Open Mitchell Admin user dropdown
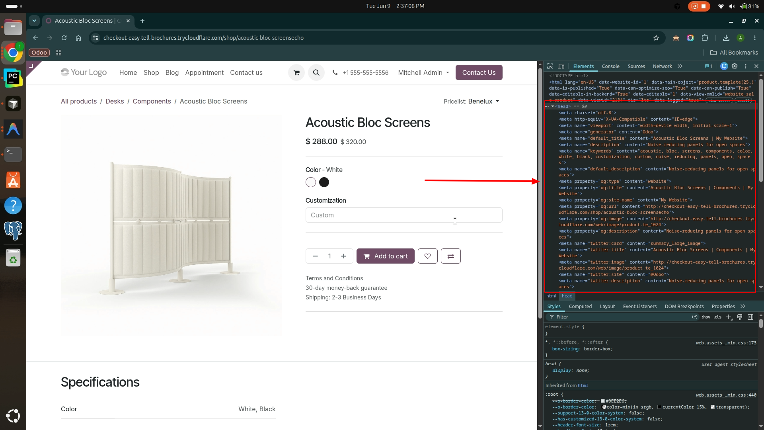 click(424, 73)
